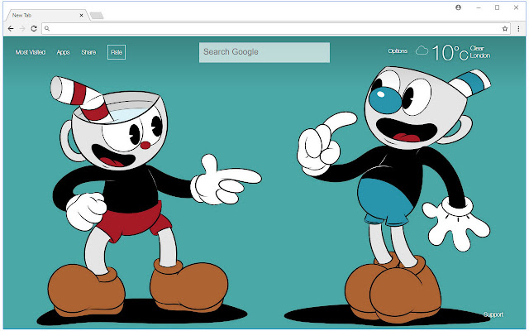Open a new tab with the new tab button
This screenshot has width=529, height=331.
(97, 16)
